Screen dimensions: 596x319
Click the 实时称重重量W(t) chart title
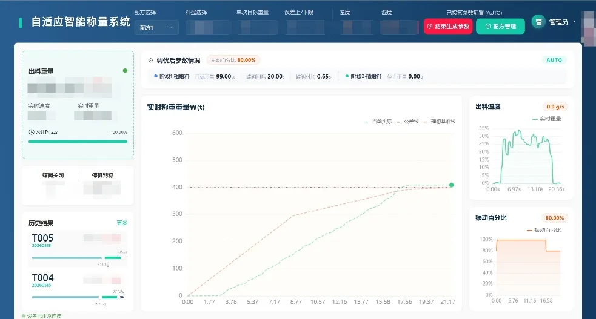click(x=176, y=107)
